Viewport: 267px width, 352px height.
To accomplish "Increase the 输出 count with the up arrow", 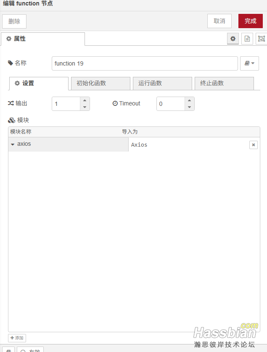I will click(85, 100).
